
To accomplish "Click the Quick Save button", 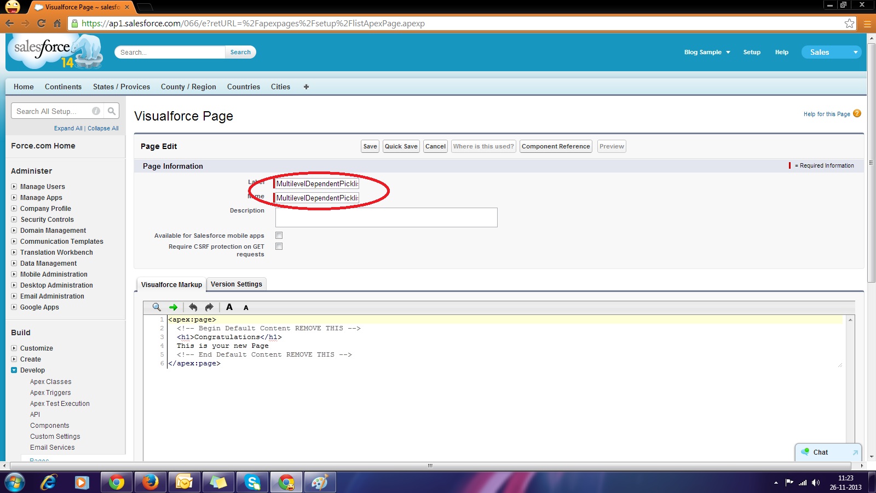I will pyautogui.click(x=401, y=146).
